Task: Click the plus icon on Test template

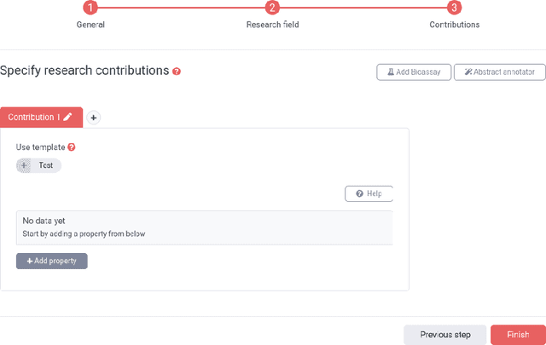Action: pos(25,165)
